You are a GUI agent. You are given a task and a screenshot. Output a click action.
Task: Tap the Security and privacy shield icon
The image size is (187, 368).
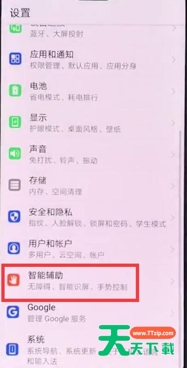[14, 217]
